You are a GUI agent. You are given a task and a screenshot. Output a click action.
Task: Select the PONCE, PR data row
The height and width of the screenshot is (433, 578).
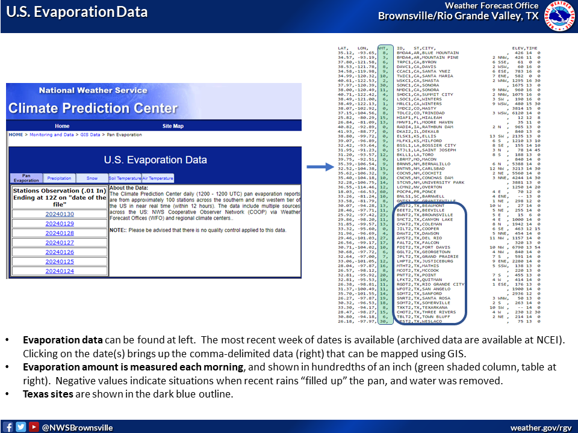(439, 192)
